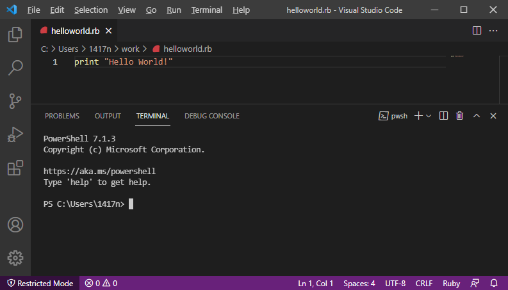The width and height of the screenshot is (508, 290).
Task: Click the Spaces: 4 indentation button
Action: pos(359,283)
